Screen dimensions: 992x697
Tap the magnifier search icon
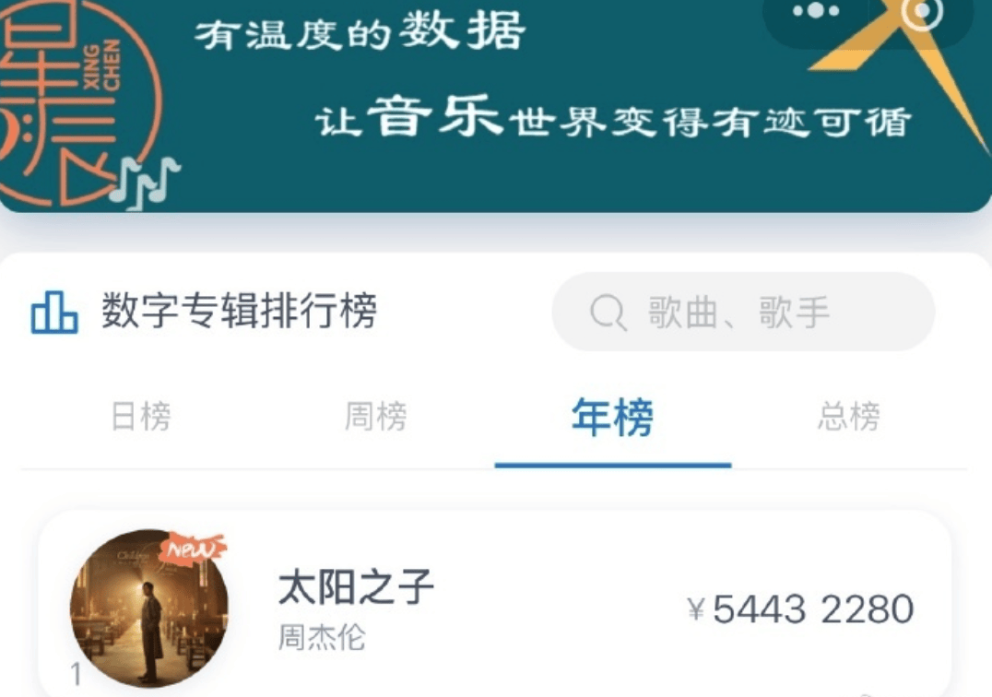click(x=608, y=313)
